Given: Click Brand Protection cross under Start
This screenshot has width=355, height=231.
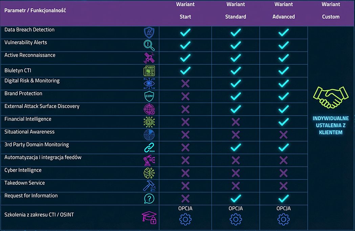Looking at the screenshot, I should tap(185, 96).
